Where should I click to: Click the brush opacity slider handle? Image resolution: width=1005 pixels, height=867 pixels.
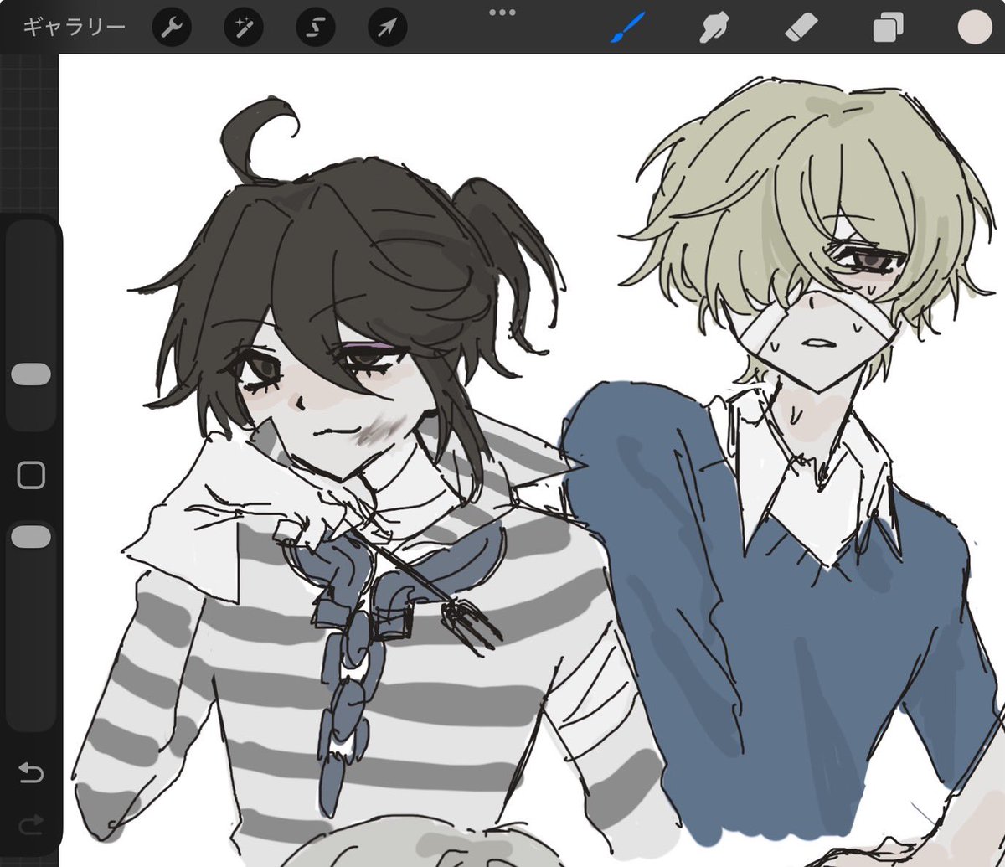[31, 538]
